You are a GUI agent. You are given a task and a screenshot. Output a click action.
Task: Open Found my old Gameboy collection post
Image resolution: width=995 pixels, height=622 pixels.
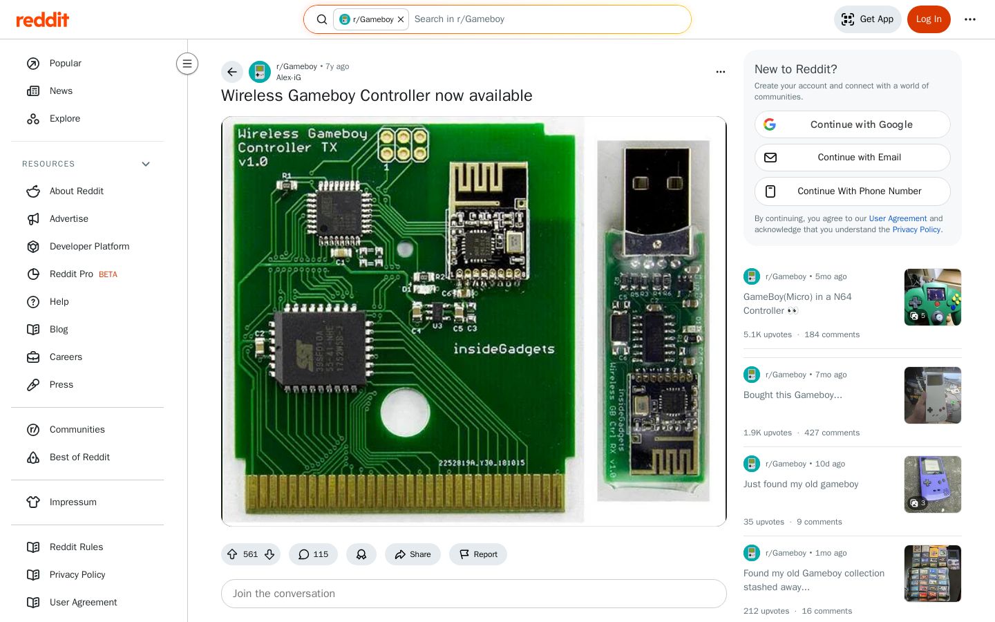(x=814, y=581)
